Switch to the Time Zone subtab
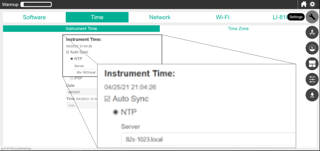 (x=238, y=29)
